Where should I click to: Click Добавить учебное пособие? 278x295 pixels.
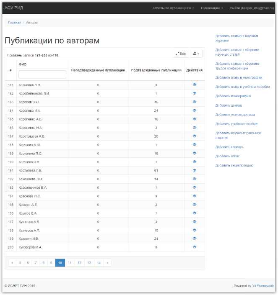[x=236, y=123]
